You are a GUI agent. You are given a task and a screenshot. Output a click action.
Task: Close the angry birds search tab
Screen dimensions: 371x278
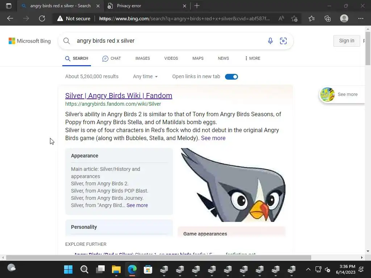pos(98,6)
